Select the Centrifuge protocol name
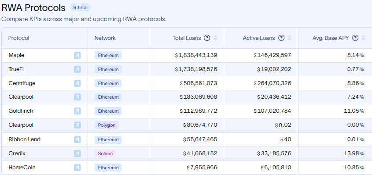Image resolution: width=372 pixels, height=175 pixels. (x=22, y=83)
